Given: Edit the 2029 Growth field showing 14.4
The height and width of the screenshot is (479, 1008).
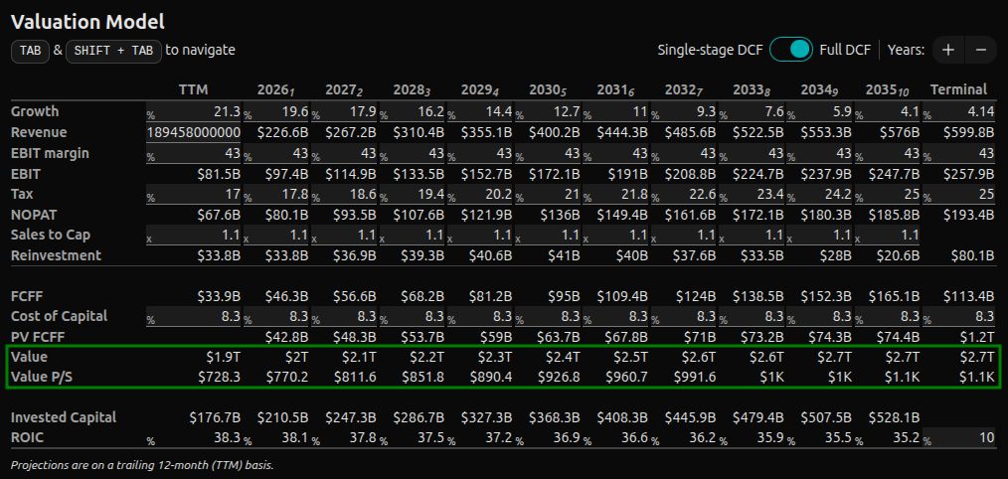Looking at the screenshot, I should [x=479, y=112].
